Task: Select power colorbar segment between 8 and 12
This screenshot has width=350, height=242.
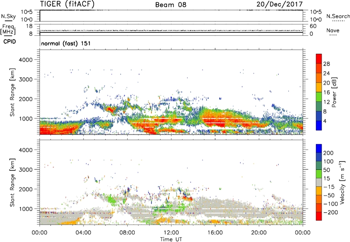Action: (319, 106)
